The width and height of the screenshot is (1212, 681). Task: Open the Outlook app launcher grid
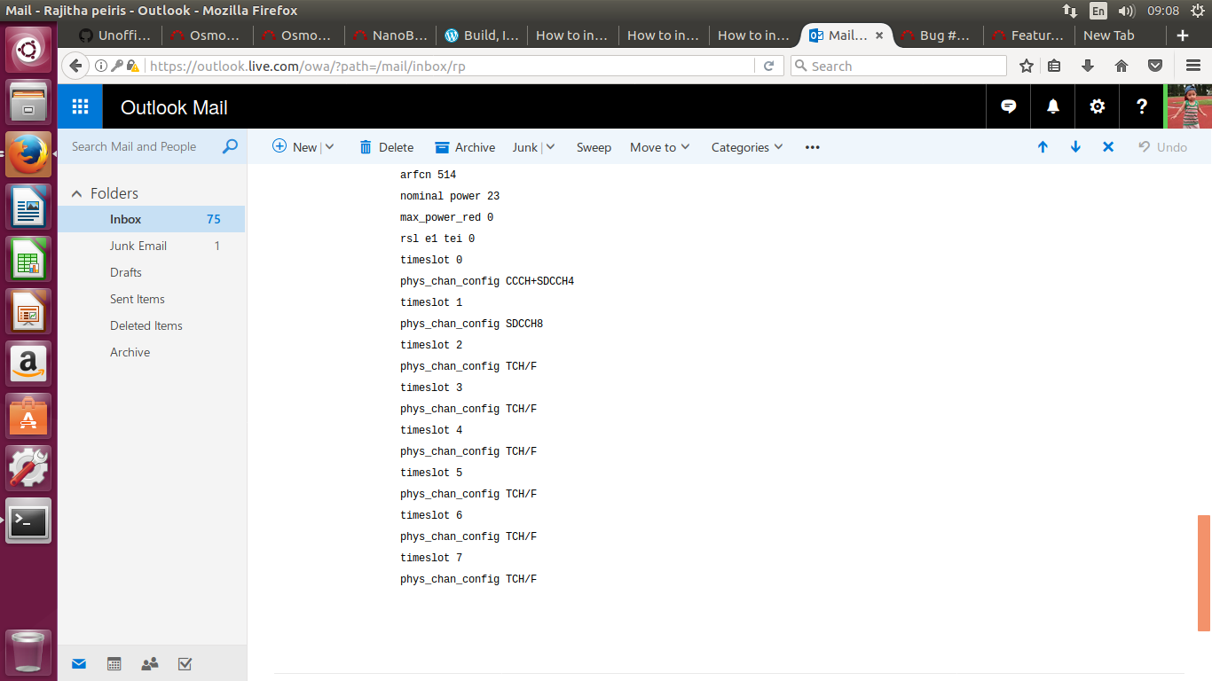click(80, 107)
